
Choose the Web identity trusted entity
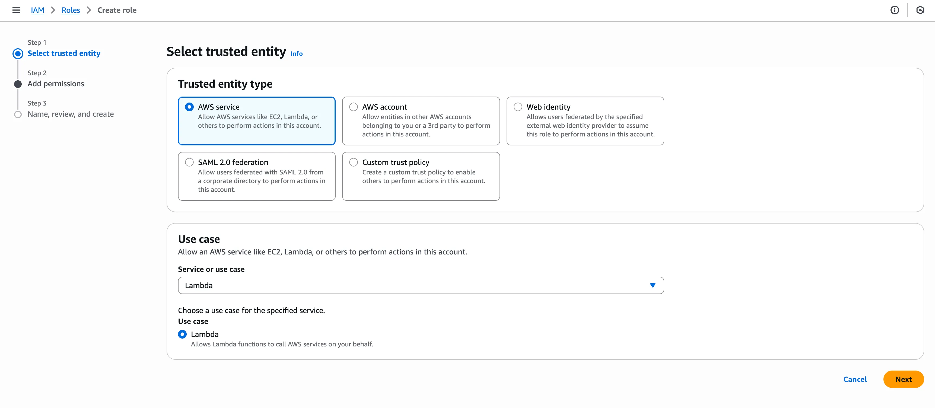click(x=518, y=107)
